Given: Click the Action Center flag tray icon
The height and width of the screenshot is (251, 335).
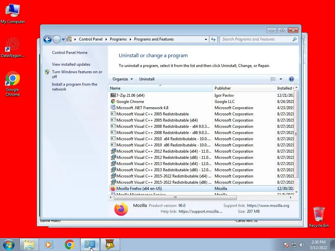Looking at the screenshot, I should click(286, 245).
